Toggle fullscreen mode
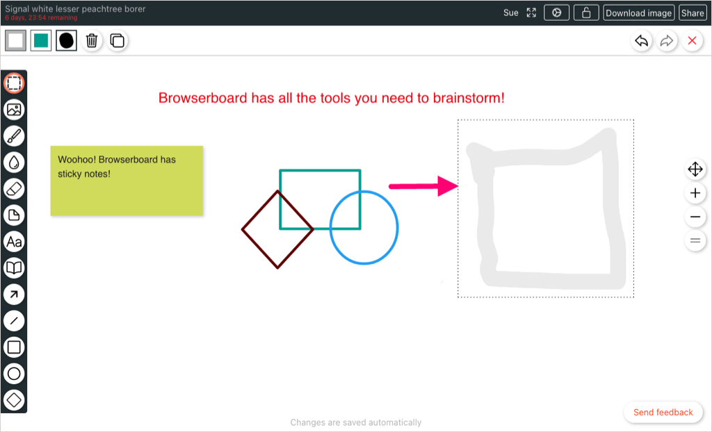This screenshot has width=712, height=432. pyautogui.click(x=532, y=13)
